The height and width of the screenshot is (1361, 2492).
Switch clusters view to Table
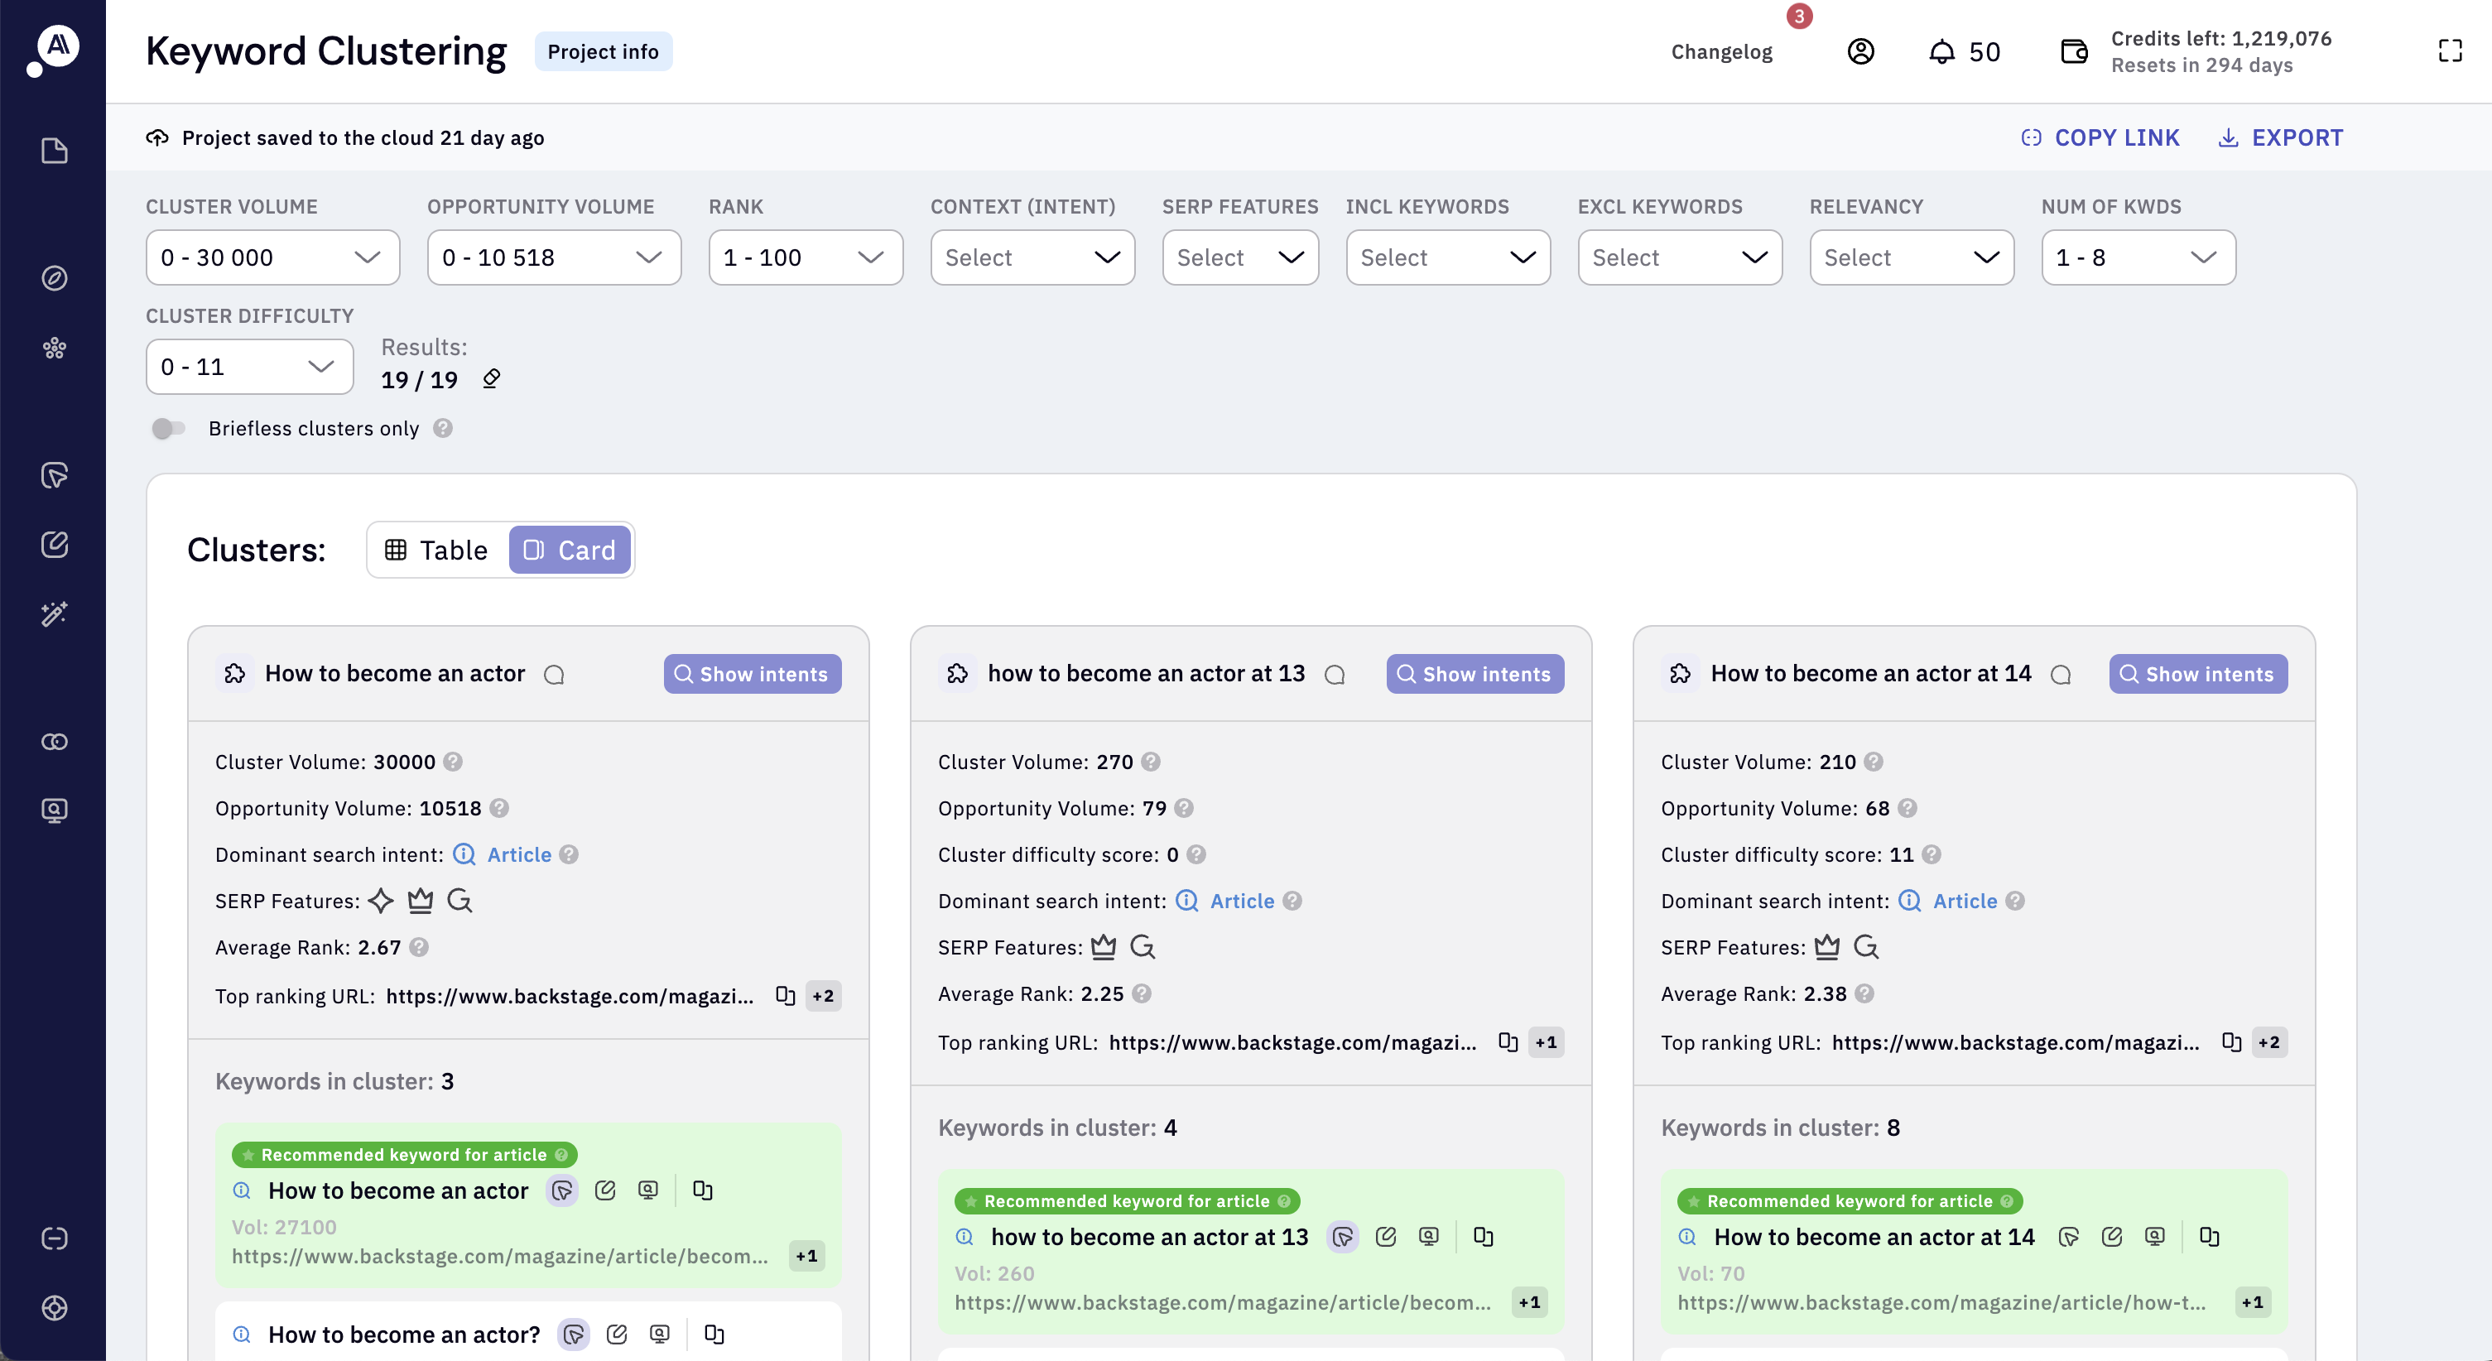pos(437,551)
